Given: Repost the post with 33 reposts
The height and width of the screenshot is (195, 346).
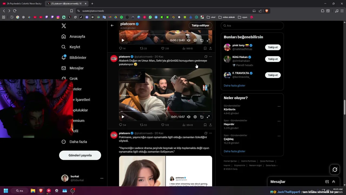Looking at the screenshot, I should [143, 48].
